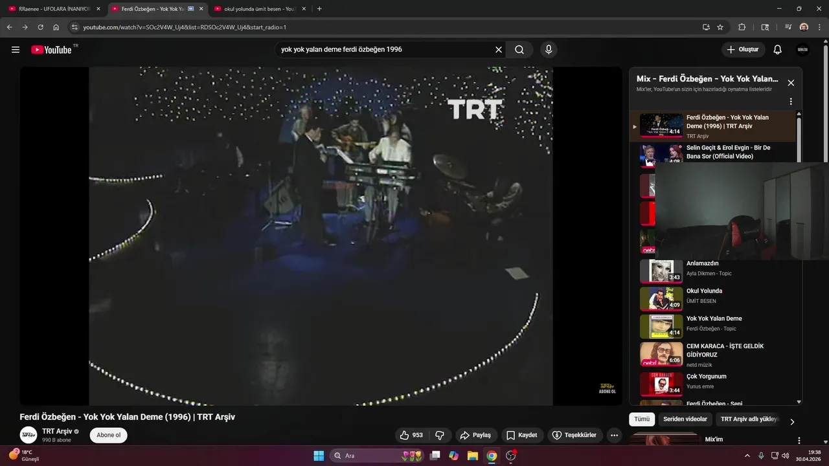The height and width of the screenshot is (466, 829).
Task: Play Yok Yok Yalan Deme Topic version
Action: [712, 326]
